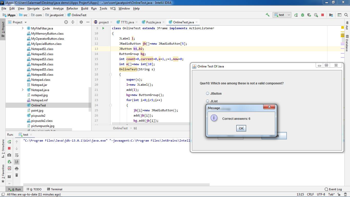Open the Database side tool window

coord(347,43)
